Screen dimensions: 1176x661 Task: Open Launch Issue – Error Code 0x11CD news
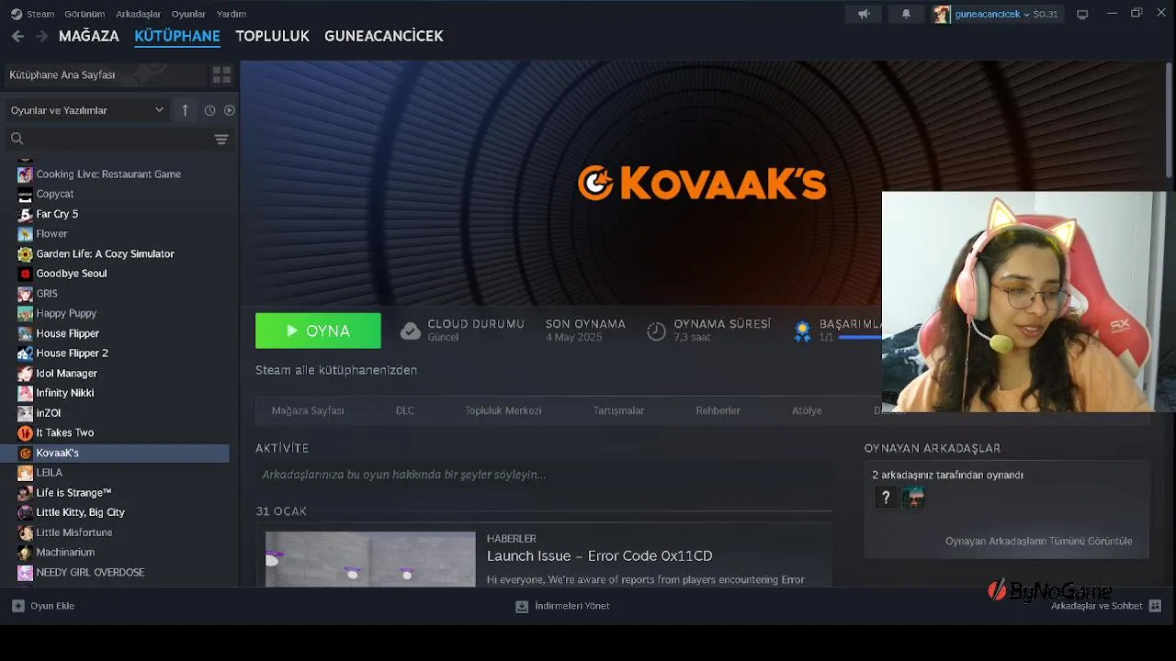pyautogui.click(x=599, y=555)
